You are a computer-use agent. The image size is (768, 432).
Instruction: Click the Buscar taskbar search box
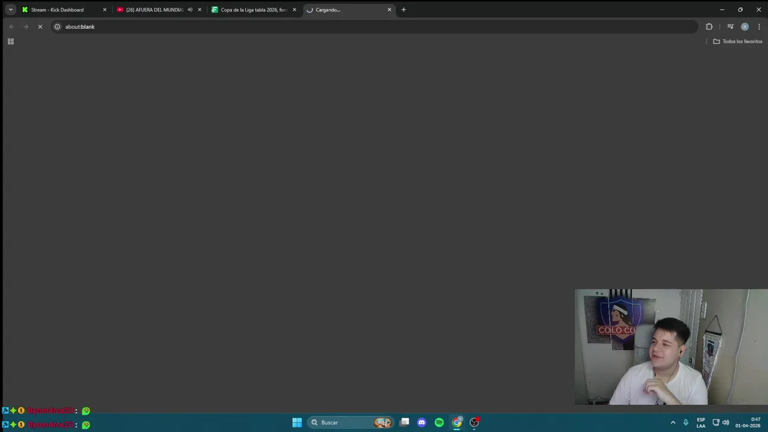coord(350,422)
